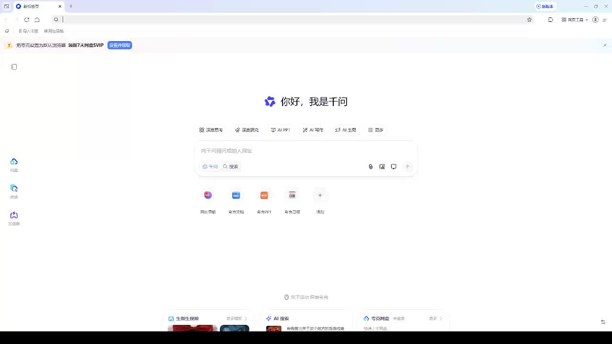Select the AI 写作 tab

313,130
